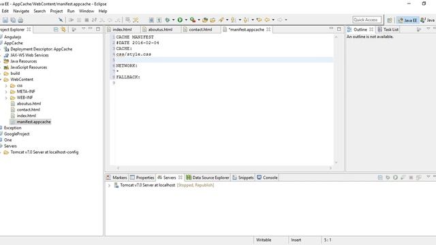Viewport: 436px width, 245px height.
Task: Open the Project menu
Action: pos(56,11)
